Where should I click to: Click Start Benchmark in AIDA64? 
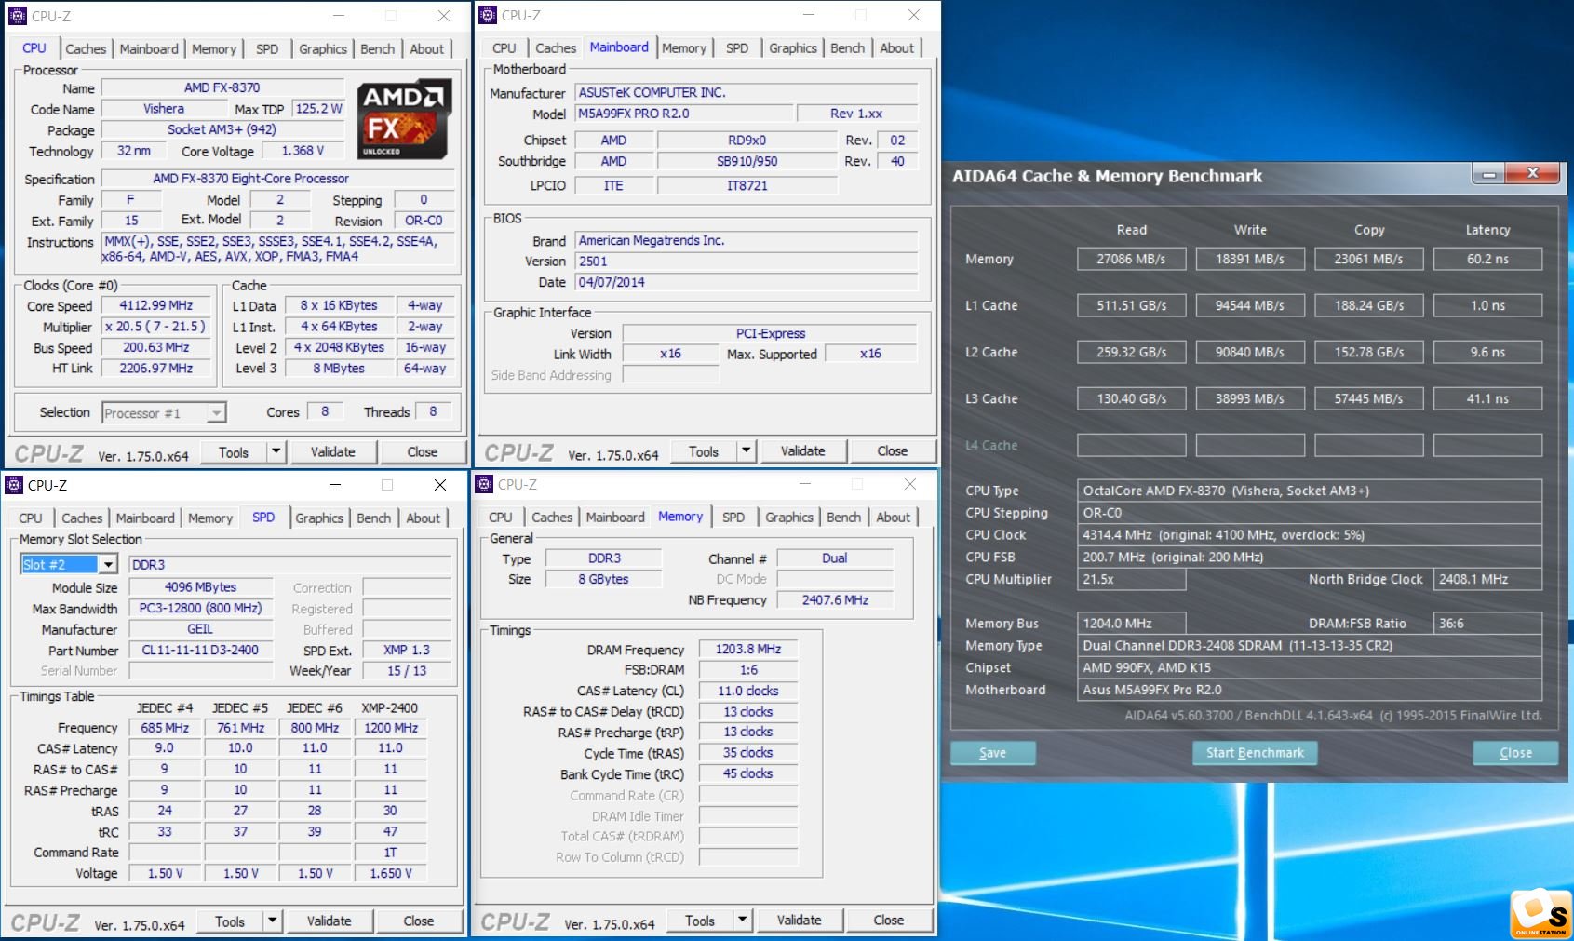coord(1255,752)
